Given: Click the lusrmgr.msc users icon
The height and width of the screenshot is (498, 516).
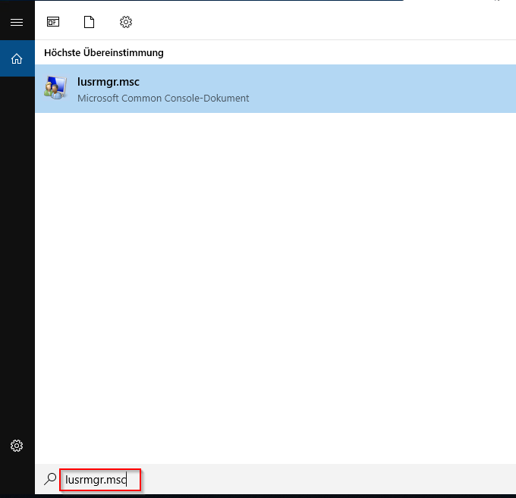Looking at the screenshot, I should pyautogui.click(x=55, y=88).
